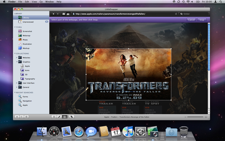Image resolution: width=225 pixels, height=141 pixels.
Task: Select the second camera snap mode button
Action: [68, 14]
